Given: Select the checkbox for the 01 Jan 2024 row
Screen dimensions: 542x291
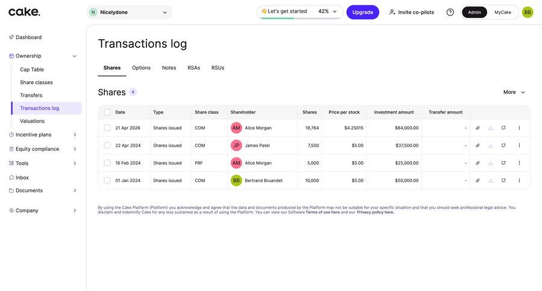Looking at the screenshot, I should coord(107,180).
